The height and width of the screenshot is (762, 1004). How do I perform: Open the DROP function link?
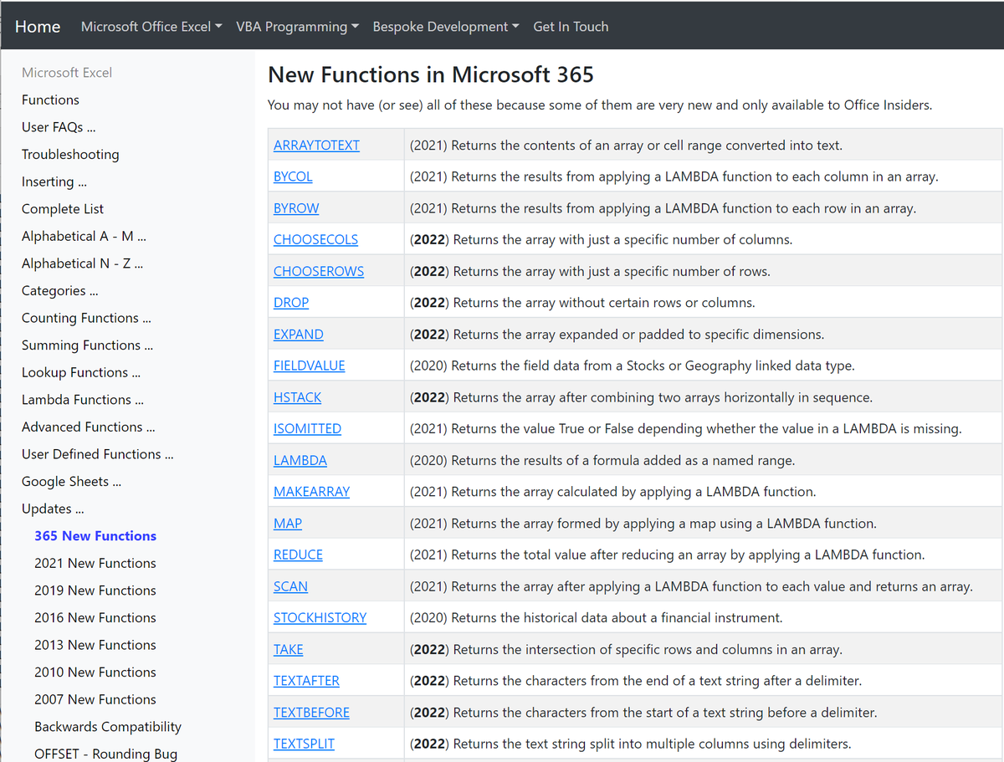(x=291, y=303)
